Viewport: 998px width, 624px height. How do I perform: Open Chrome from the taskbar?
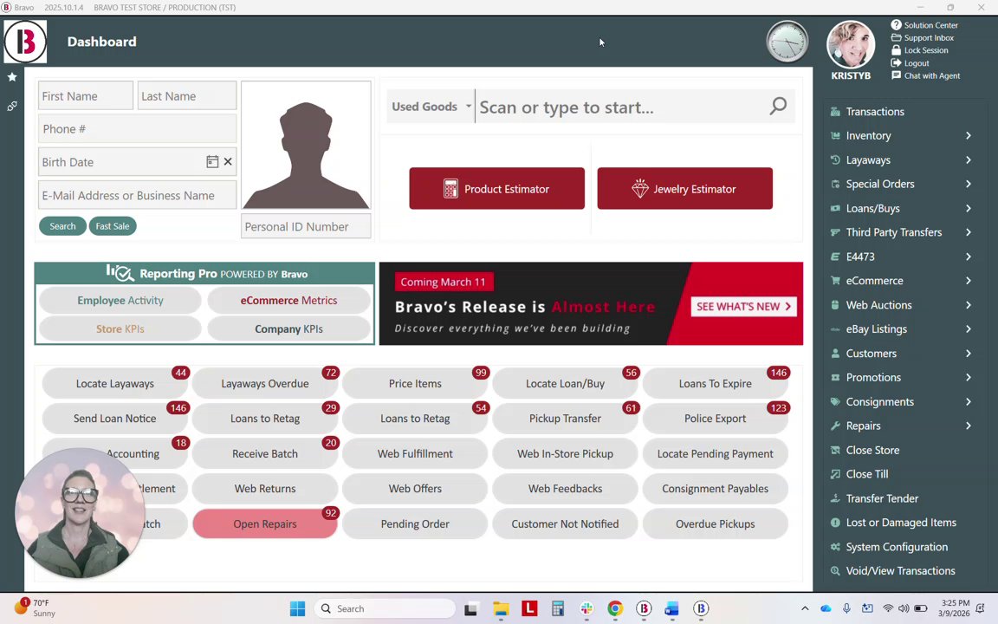coord(615,608)
